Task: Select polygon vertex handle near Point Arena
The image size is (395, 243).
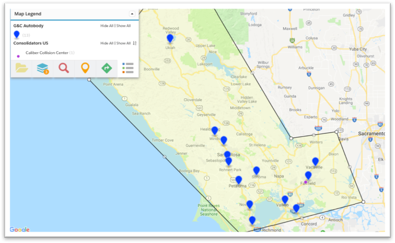Action: (89, 80)
